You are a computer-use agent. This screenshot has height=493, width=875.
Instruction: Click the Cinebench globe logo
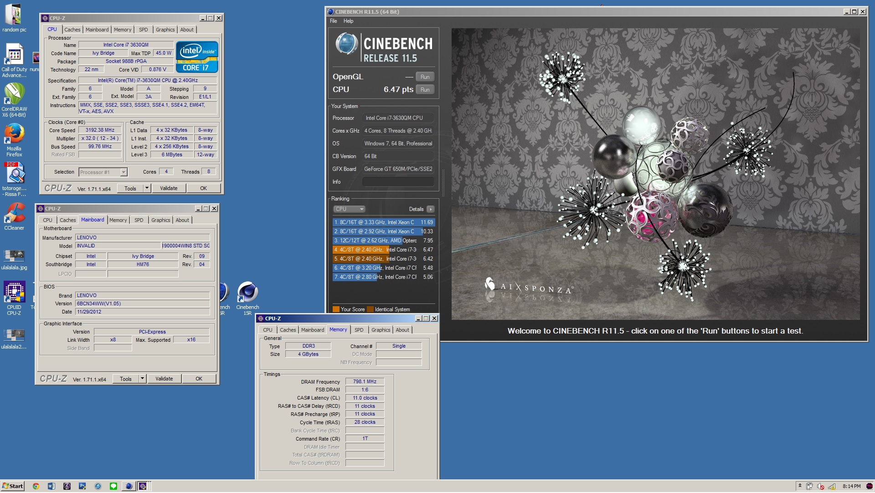(347, 44)
